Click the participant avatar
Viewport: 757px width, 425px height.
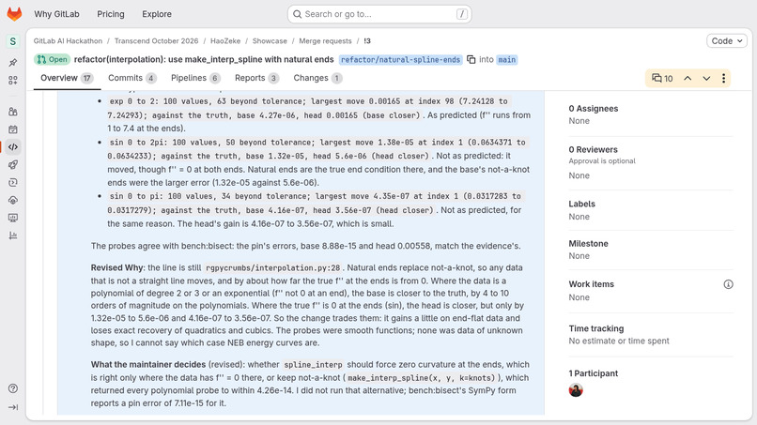(576, 389)
